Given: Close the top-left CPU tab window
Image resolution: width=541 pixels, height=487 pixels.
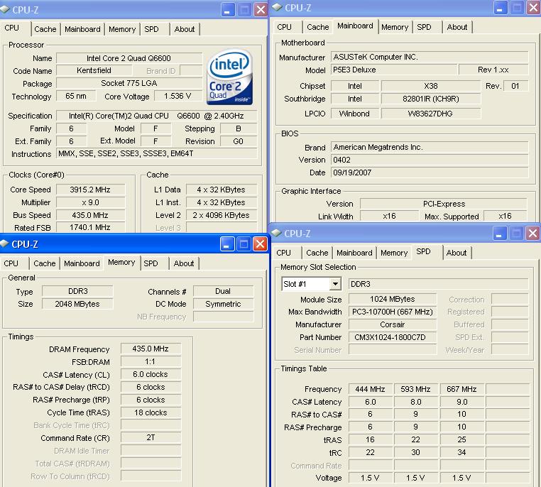Looking at the screenshot, I should tap(261, 10).
